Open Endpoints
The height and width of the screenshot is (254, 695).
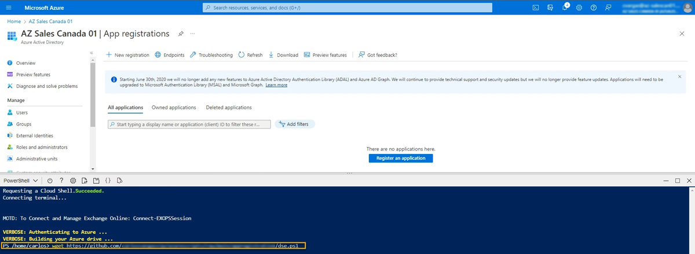(x=169, y=55)
